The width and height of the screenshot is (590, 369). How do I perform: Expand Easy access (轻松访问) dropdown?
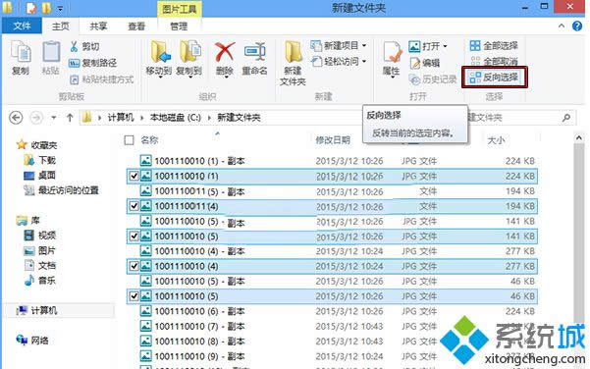[364, 61]
